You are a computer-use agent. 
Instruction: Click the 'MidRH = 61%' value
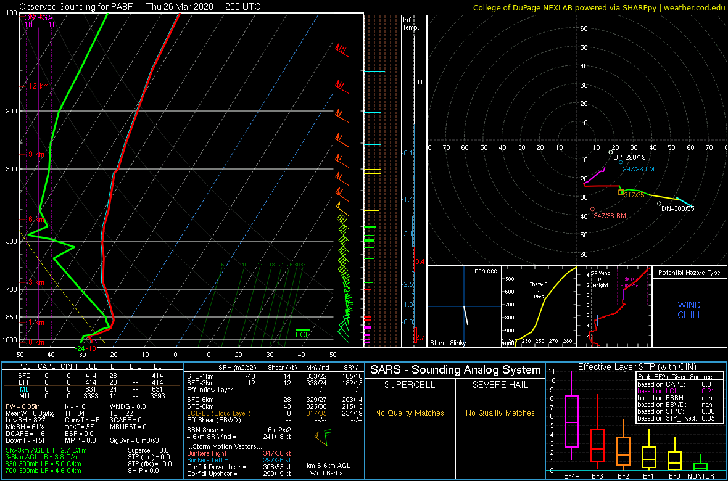tap(25, 428)
